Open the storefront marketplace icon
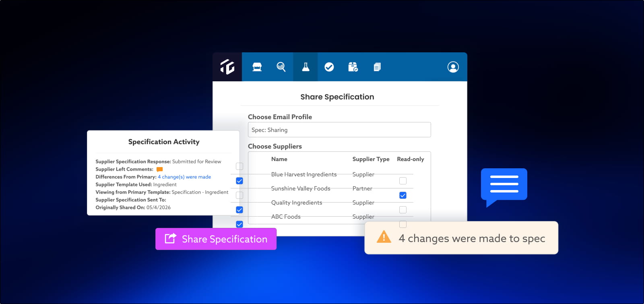Screen dimensions: 644x304 click(x=257, y=67)
